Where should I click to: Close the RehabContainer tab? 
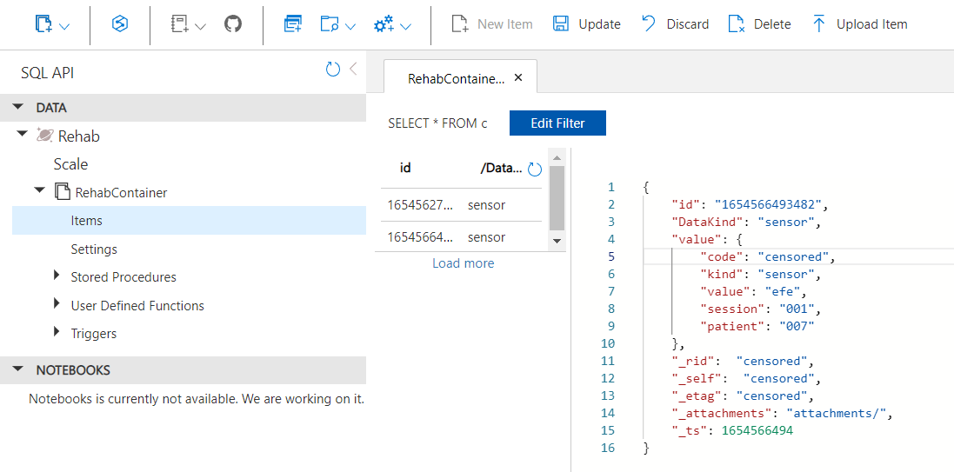click(x=518, y=77)
